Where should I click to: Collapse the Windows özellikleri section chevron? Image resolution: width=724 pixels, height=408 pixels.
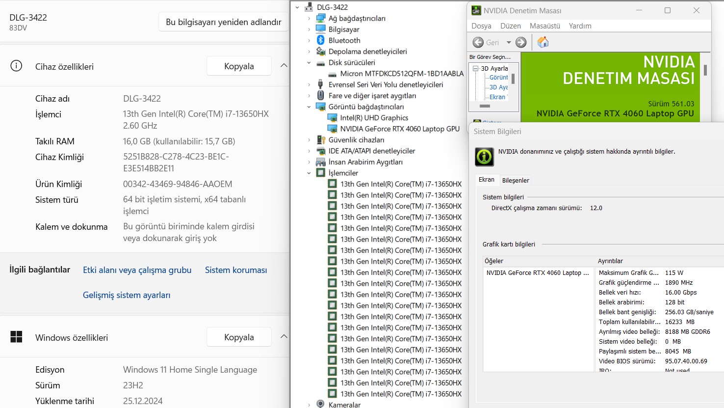[x=284, y=336]
